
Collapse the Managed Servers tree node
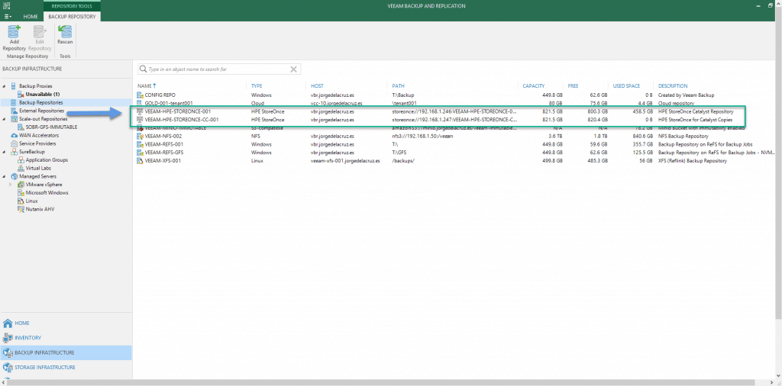[5, 176]
